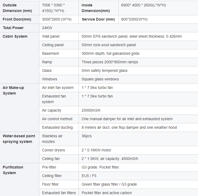Viewport: 198px width, 196px height.
Task: Select the 5mm safety tempered glass text
Action: click(x=104, y=70)
